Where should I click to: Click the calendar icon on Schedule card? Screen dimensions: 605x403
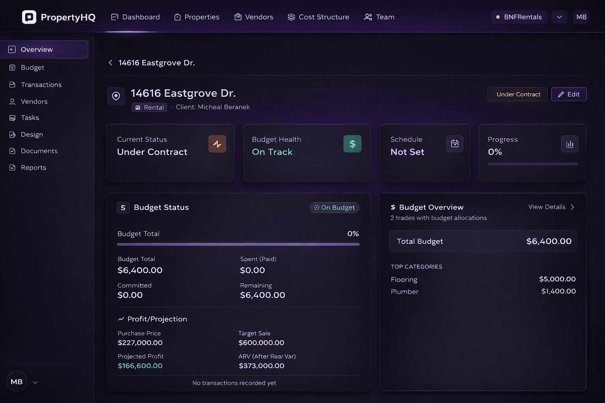point(455,144)
